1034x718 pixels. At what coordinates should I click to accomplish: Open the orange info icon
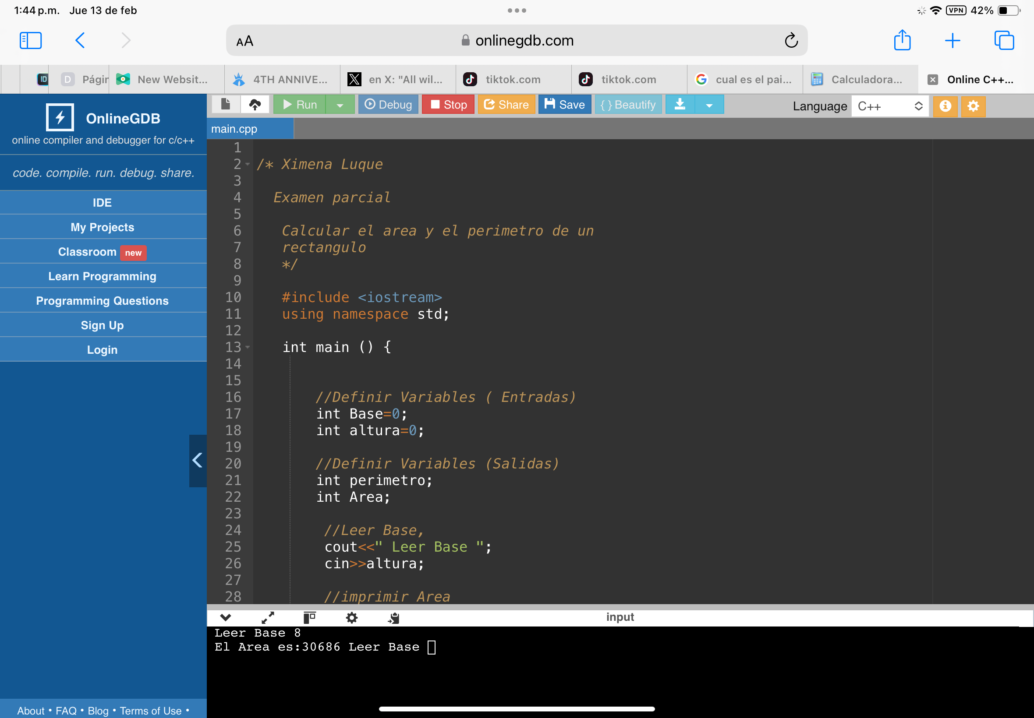945,106
